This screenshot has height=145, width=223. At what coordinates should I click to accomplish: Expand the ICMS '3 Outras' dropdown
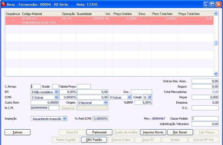57,97
